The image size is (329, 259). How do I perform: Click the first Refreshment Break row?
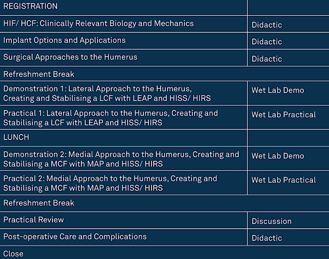pyautogui.click(x=39, y=74)
